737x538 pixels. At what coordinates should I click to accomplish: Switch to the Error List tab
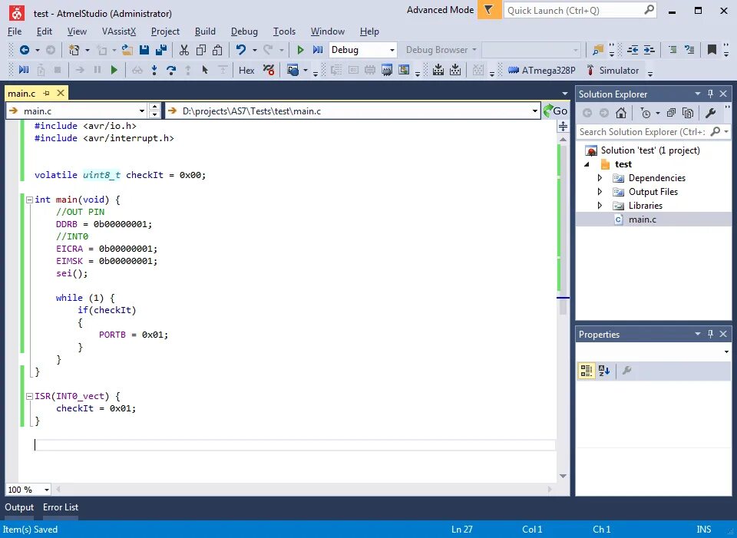click(61, 507)
